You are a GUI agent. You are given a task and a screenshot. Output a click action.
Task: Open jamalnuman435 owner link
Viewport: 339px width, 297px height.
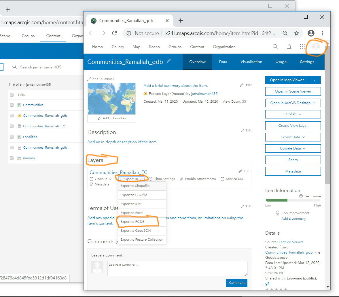coord(204,94)
